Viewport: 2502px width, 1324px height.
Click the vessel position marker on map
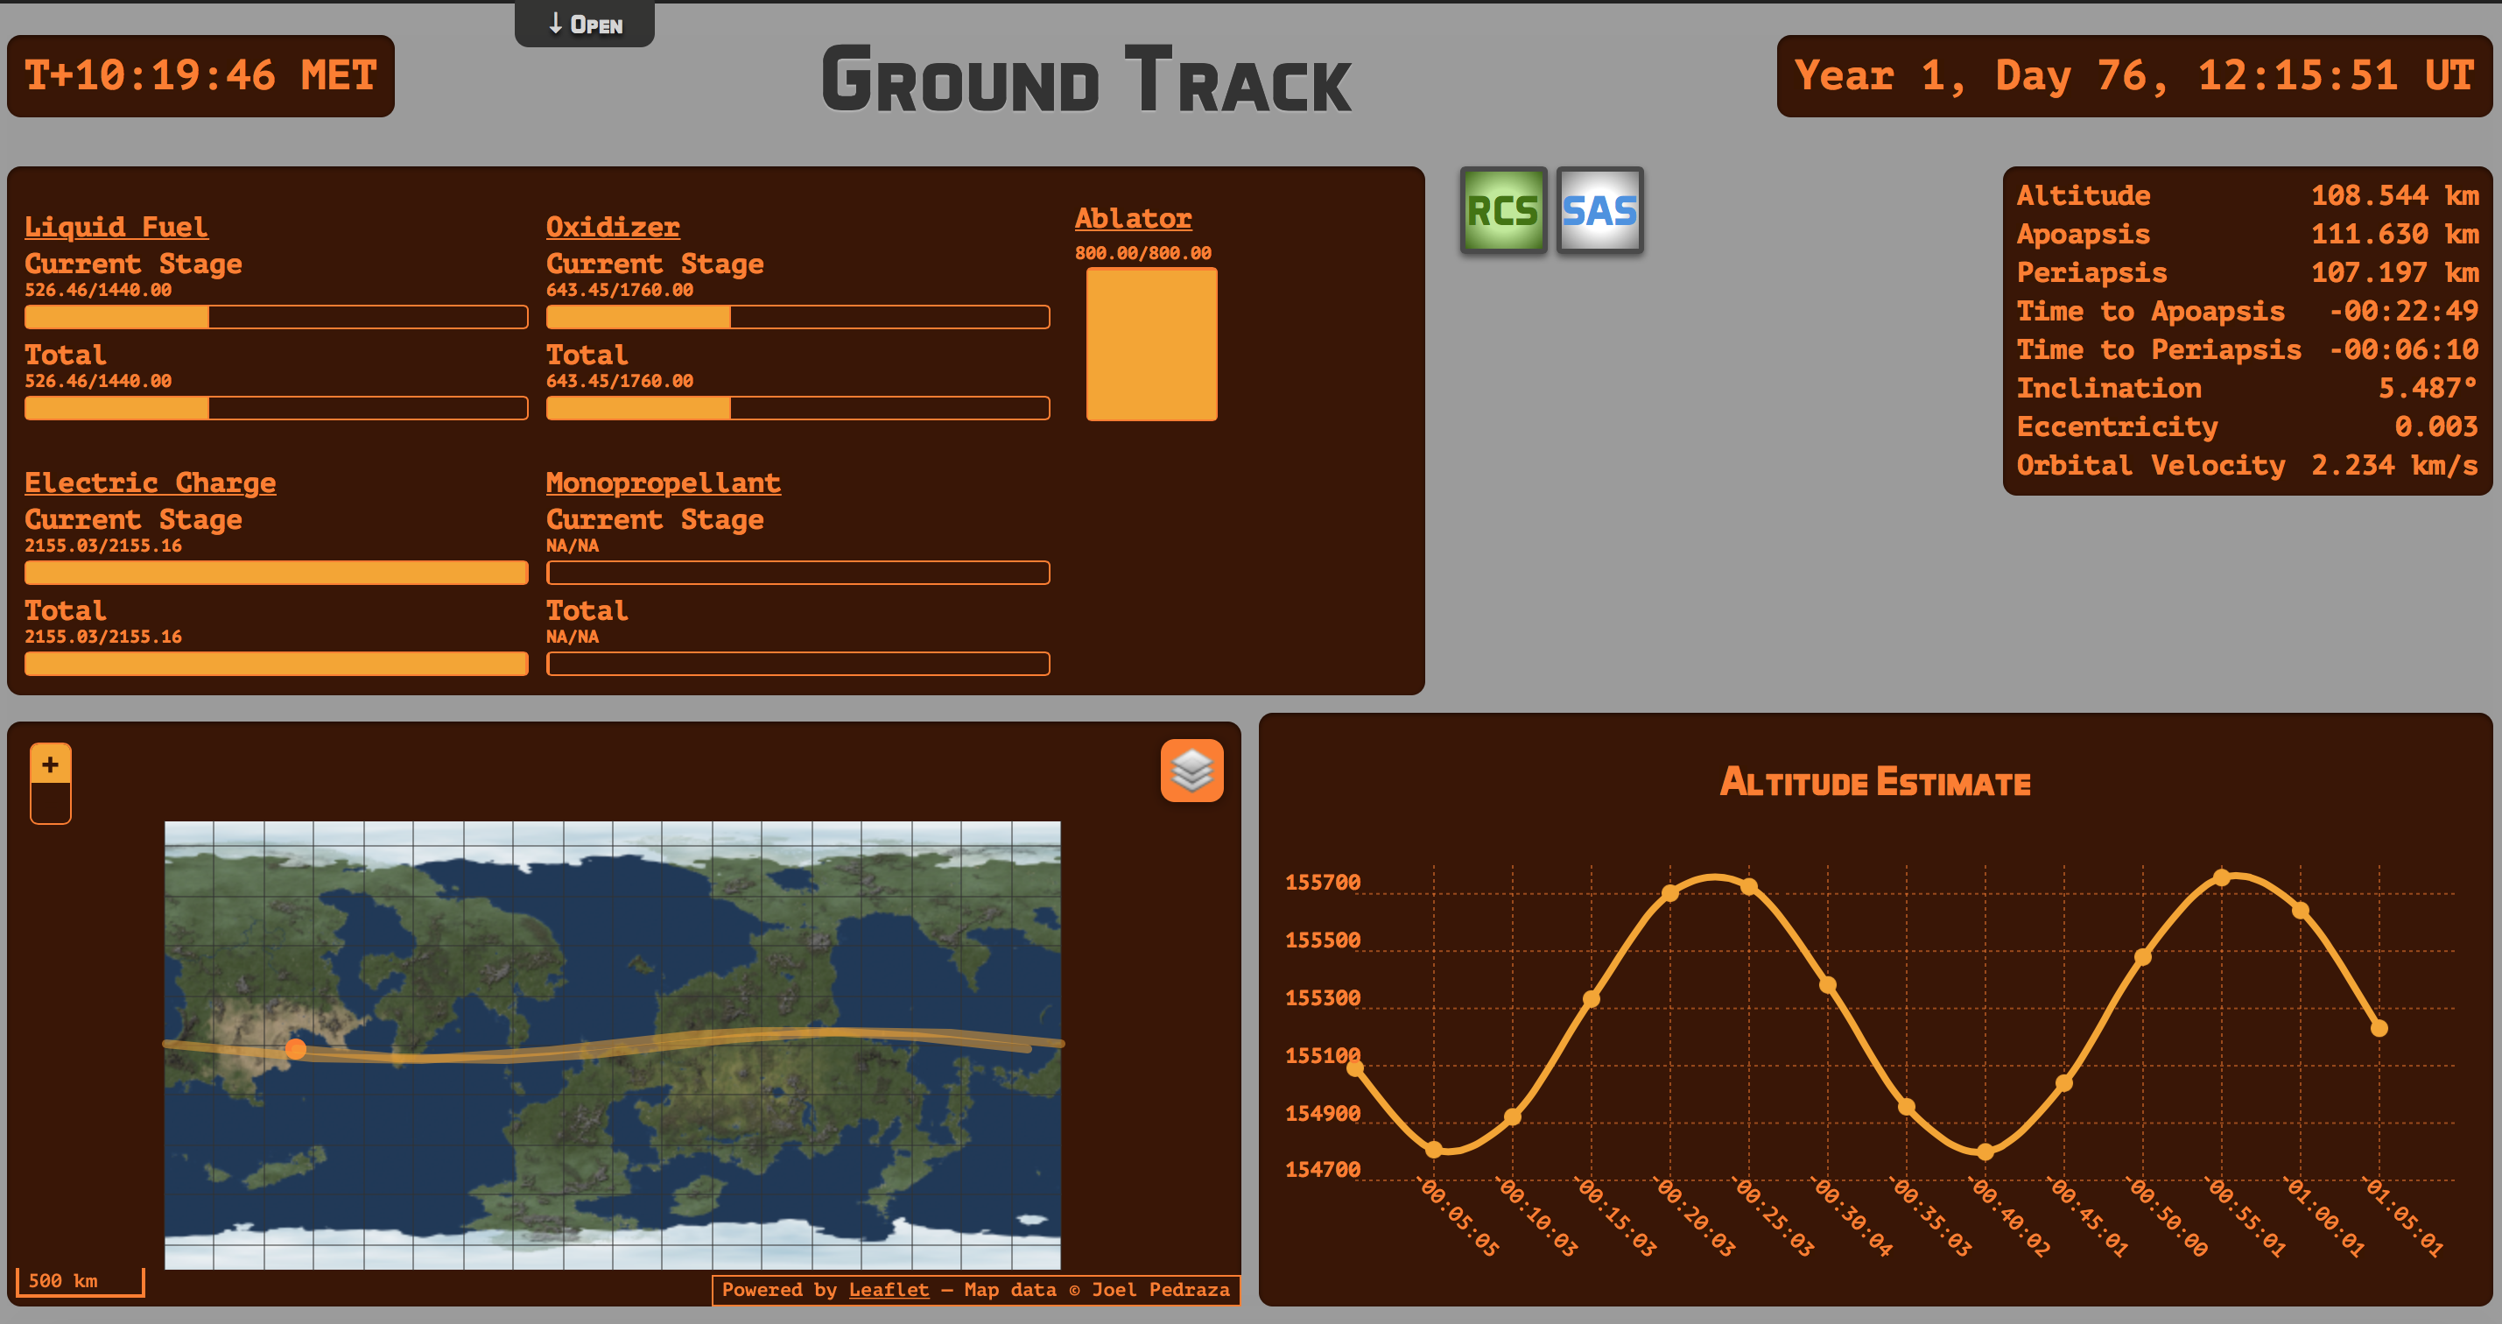[x=296, y=1048]
